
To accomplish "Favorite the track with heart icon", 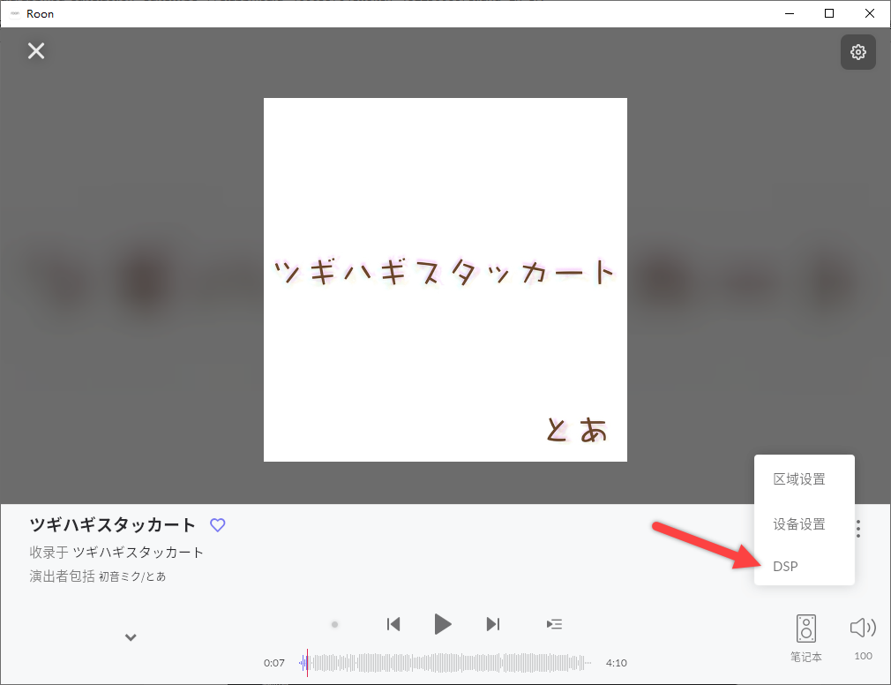I will click(218, 524).
